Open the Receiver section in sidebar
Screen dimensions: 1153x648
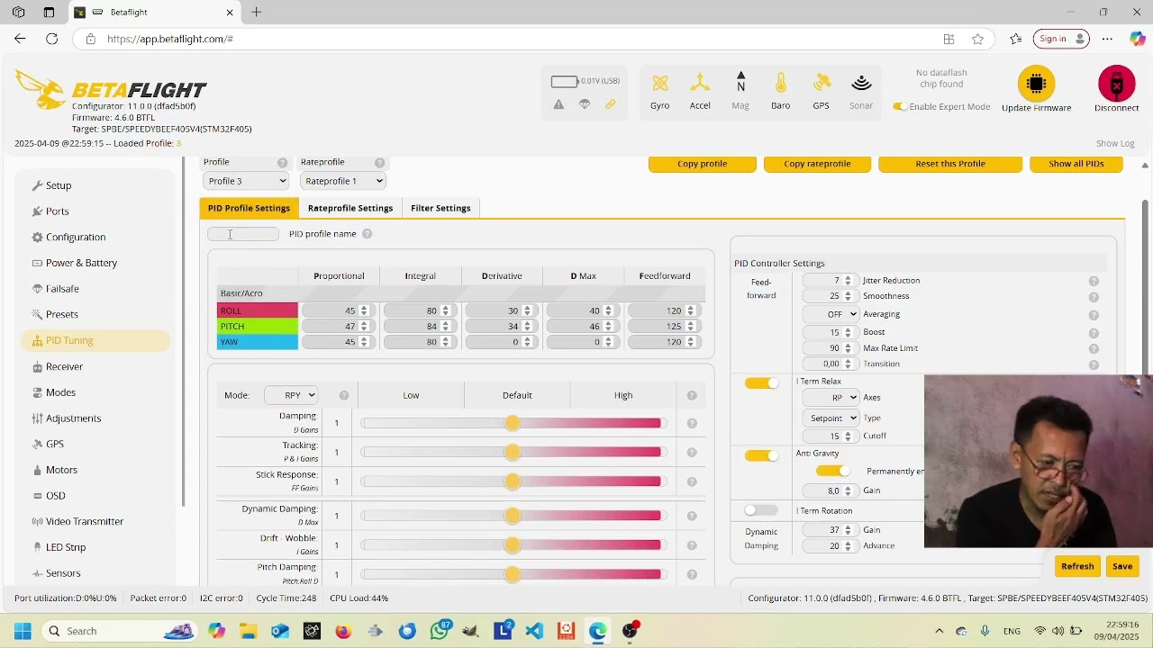[64, 366]
